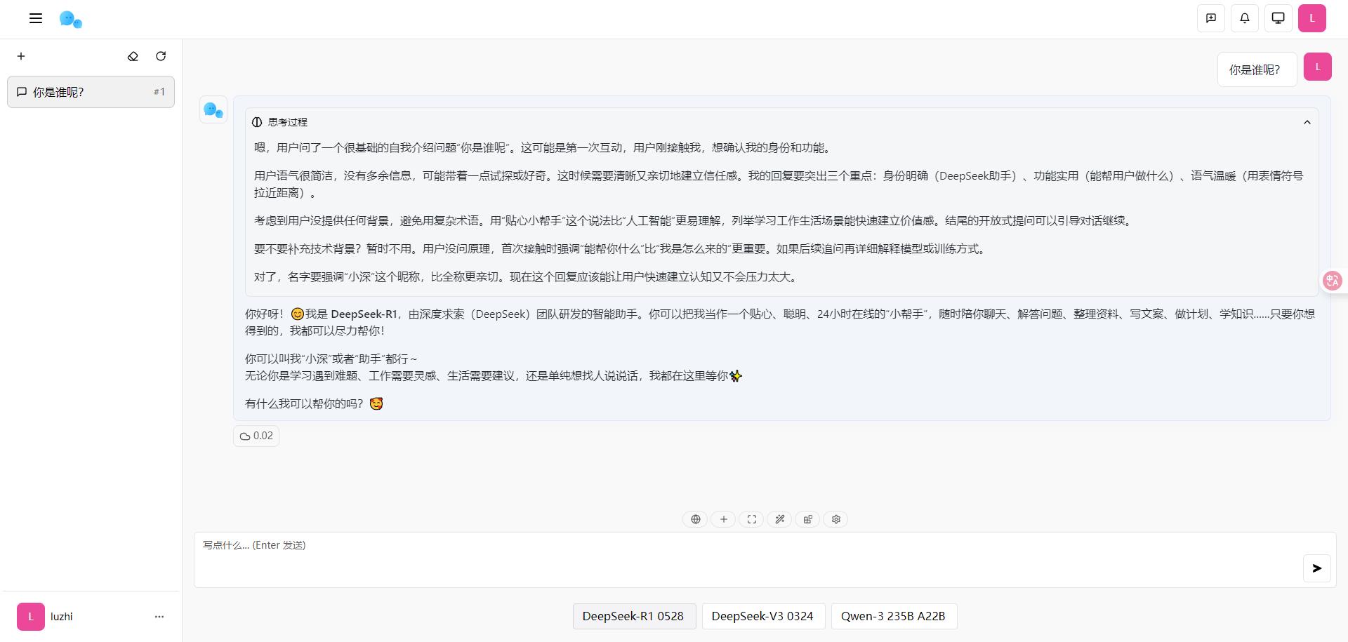The width and height of the screenshot is (1348, 642).
Task: Select the magic wand prompt optimizer icon
Action: [x=779, y=519]
